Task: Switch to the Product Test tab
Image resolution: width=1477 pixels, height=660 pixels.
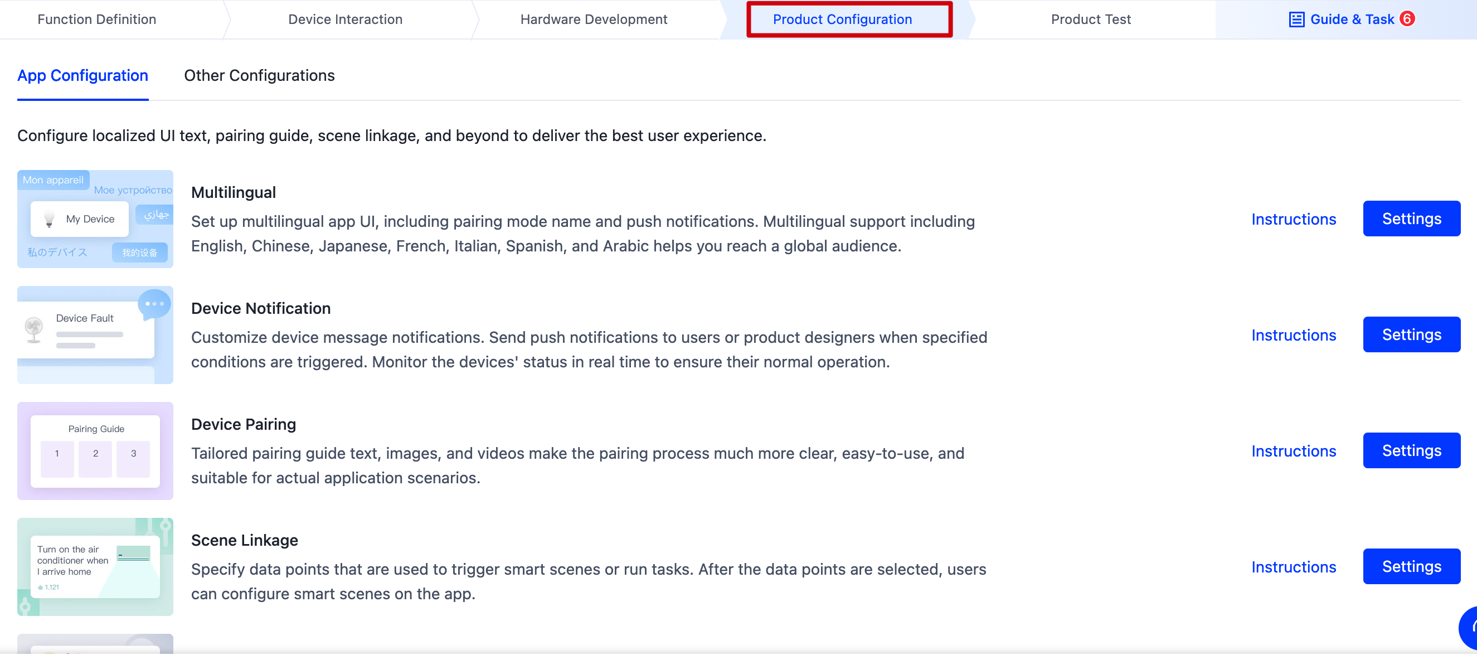Action: tap(1091, 19)
